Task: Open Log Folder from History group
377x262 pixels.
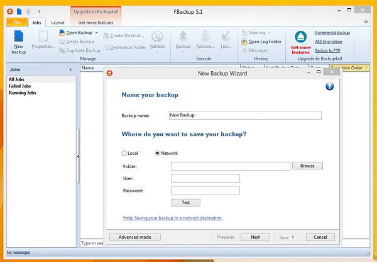Action: click(261, 42)
